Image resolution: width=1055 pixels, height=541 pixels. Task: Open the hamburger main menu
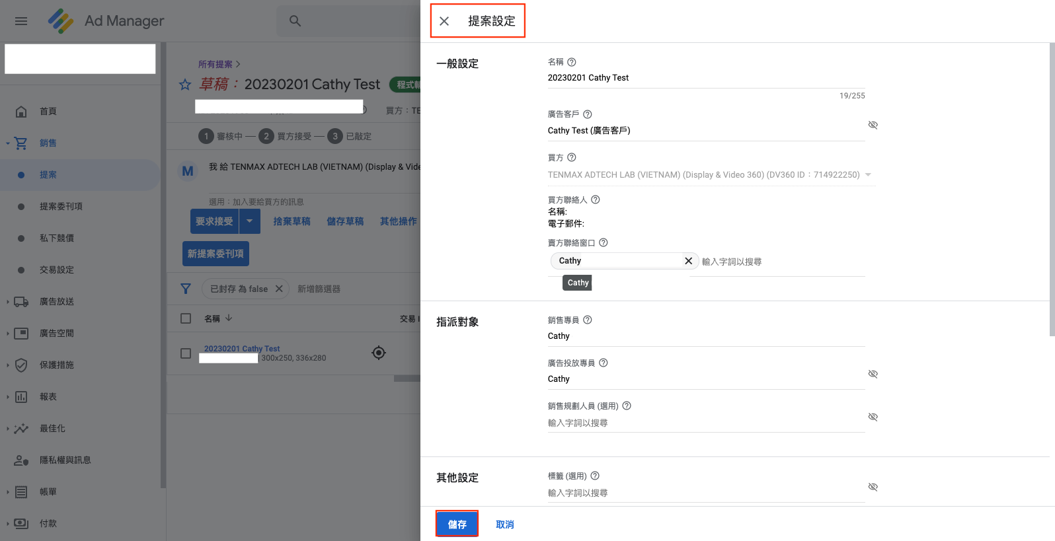pos(21,21)
